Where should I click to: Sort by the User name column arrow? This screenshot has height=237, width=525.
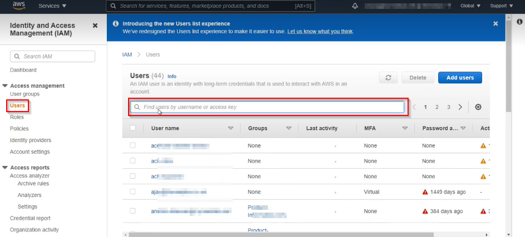230,128
